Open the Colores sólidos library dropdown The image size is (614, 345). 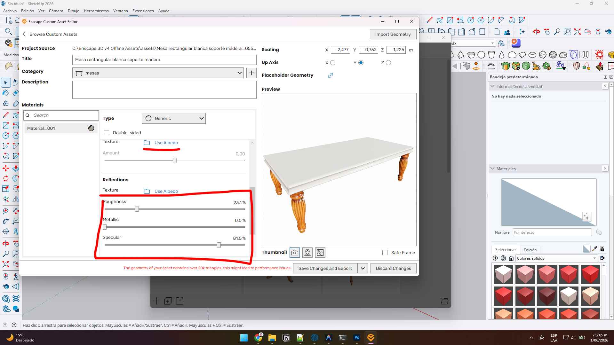[557, 258]
